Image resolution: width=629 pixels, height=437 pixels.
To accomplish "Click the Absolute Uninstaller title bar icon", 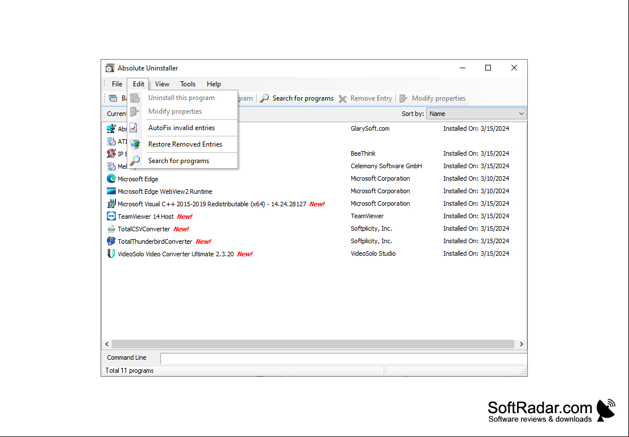I will point(110,68).
